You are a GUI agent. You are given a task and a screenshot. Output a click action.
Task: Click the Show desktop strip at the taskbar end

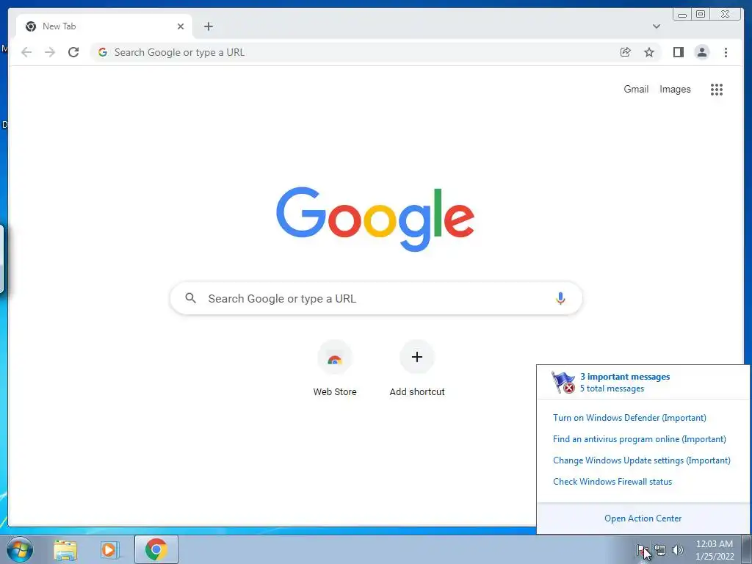pos(747,549)
